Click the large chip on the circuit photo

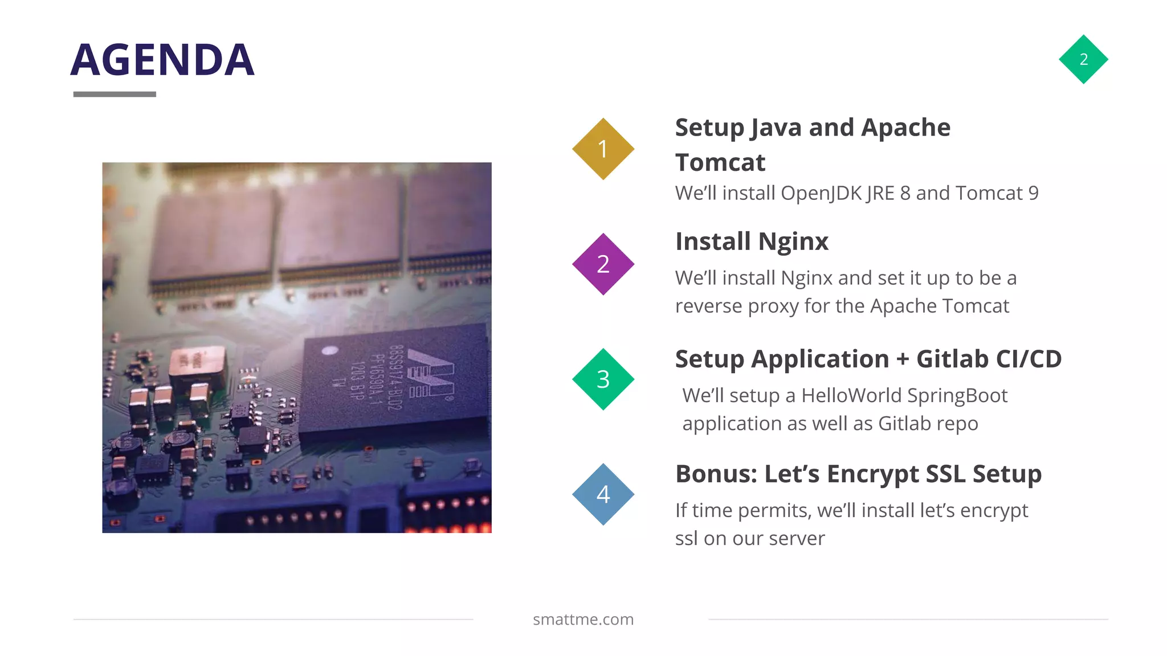click(393, 379)
